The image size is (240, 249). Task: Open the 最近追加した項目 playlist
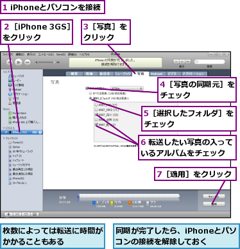(21, 174)
